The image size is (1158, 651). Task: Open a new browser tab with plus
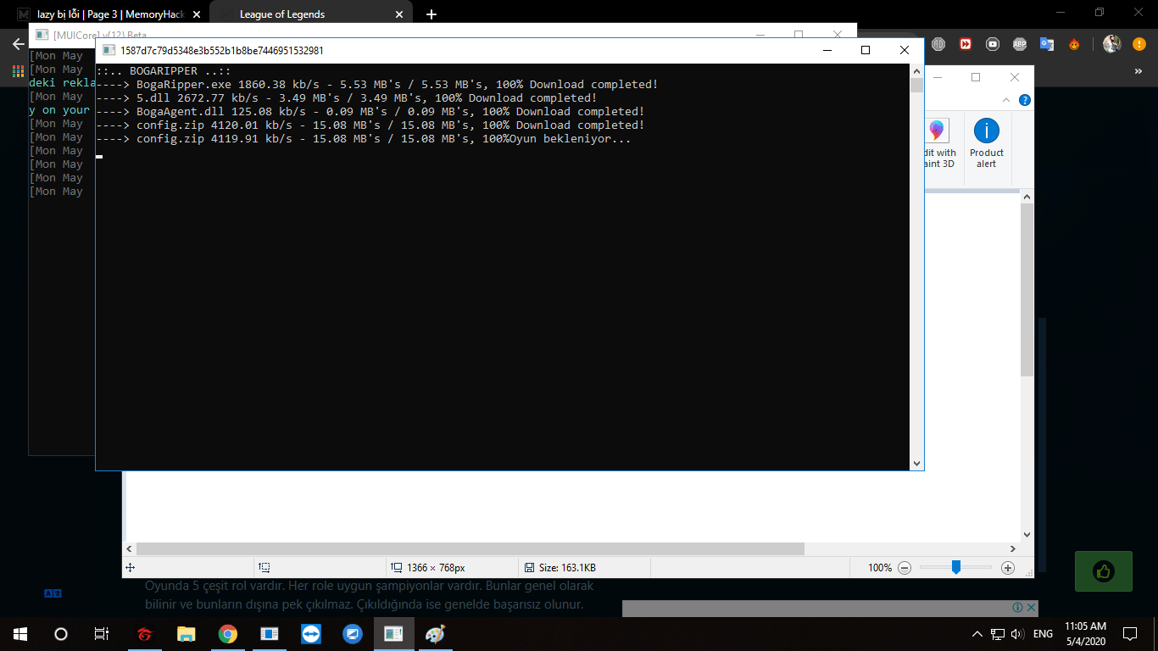tap(431, 14)
